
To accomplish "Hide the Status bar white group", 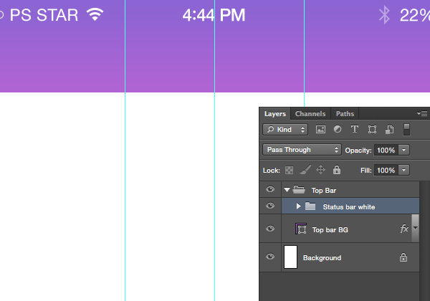I will click(270, 206).
